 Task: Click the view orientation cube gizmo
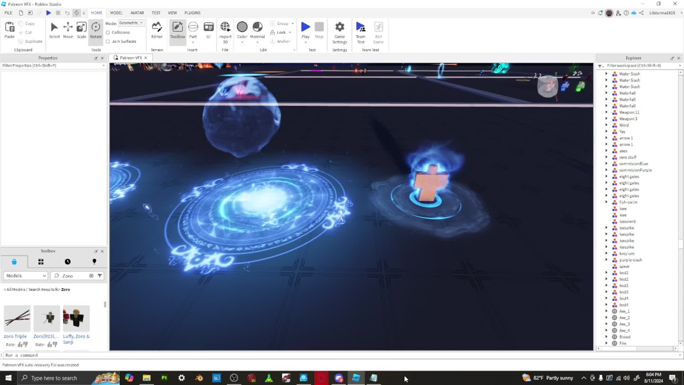coord(548,86)
